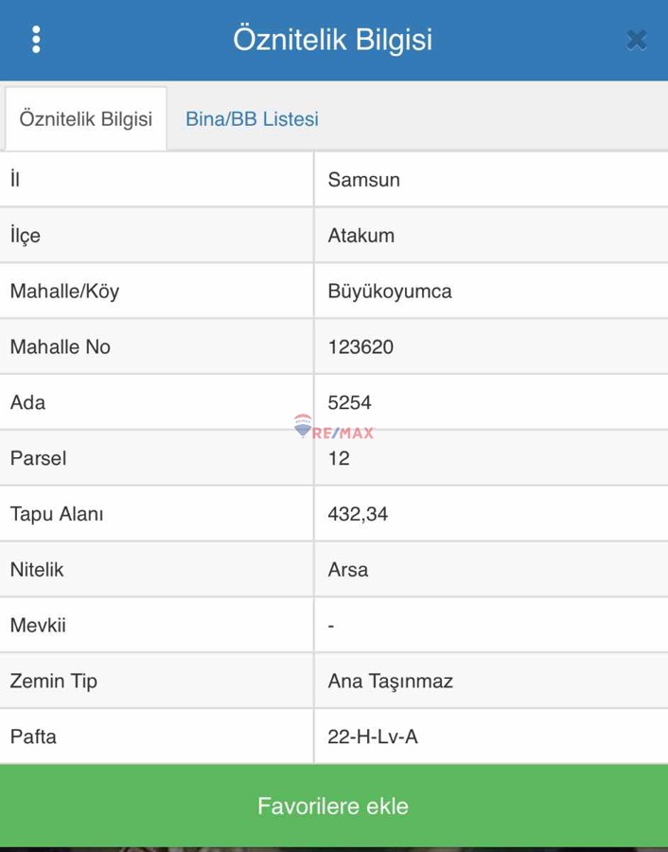Image resolution: width=668 pixels, height=852 pixels.
Task: Click the Zemin Tip value Ana Taşınmaz
Action: (x=390, y=682)
